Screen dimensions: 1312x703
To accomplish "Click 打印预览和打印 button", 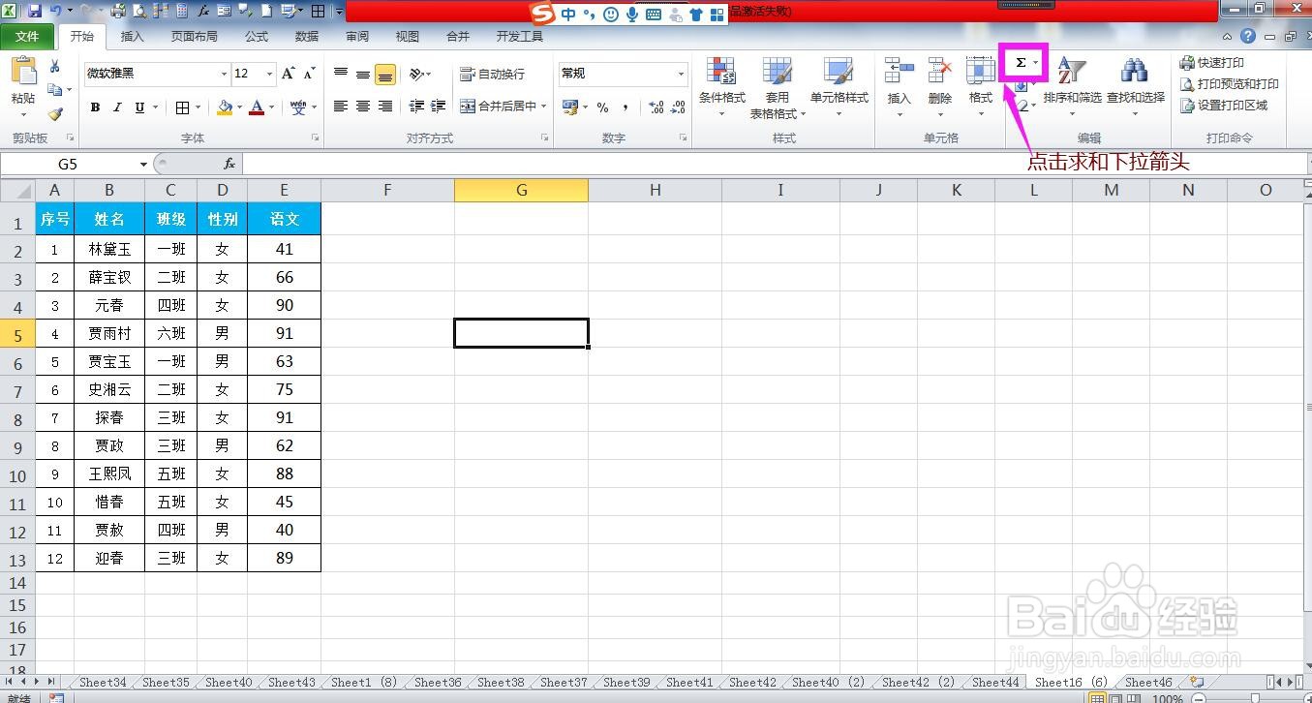I will (1230, 84).
